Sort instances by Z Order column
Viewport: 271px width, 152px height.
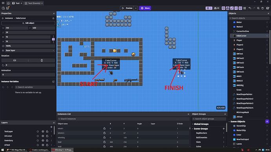180,124
